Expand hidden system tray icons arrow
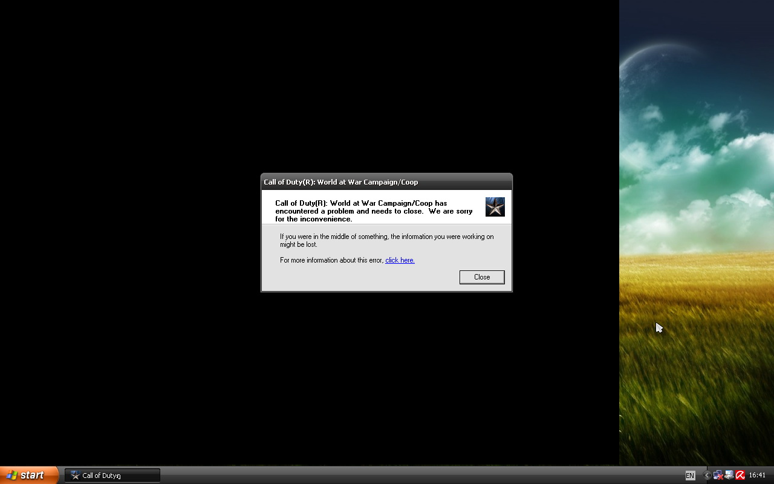This screenshot has width=774, height=484. [x=707, y=476]
